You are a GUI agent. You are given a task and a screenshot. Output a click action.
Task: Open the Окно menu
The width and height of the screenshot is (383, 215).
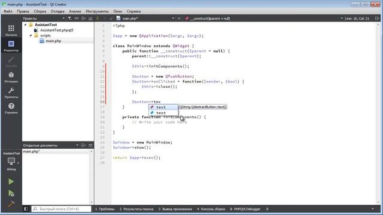(118, 11)
